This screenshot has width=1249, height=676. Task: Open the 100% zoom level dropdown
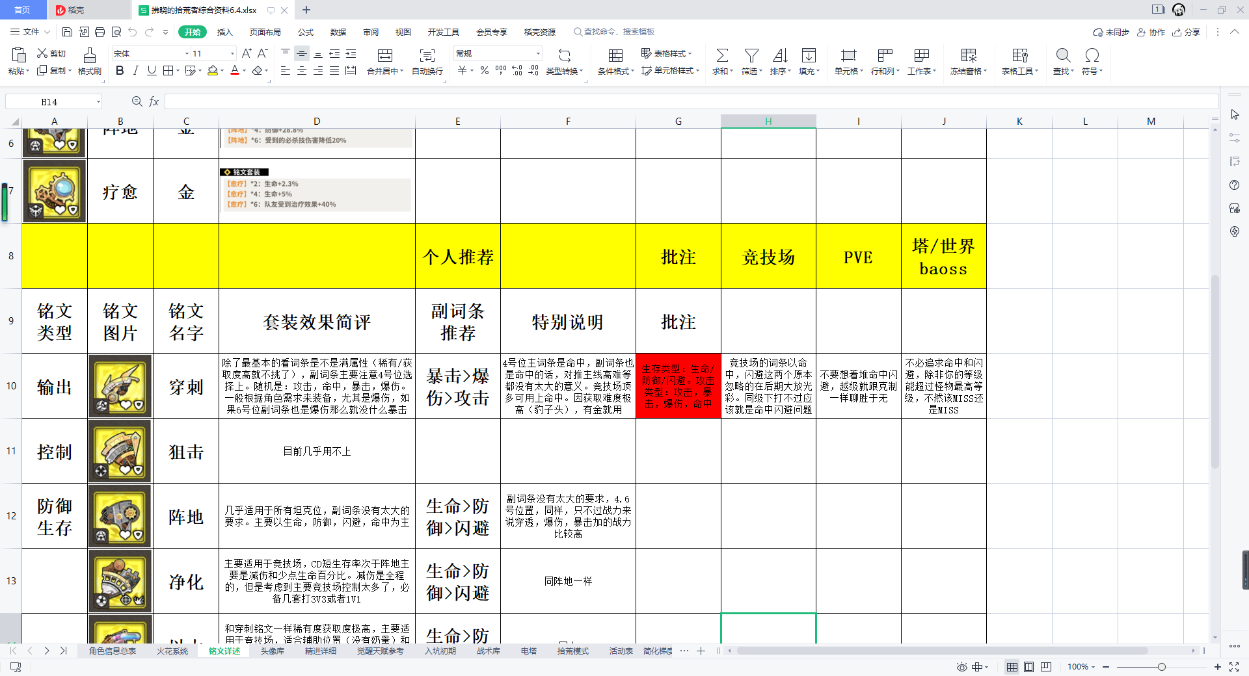point(1081,667)
